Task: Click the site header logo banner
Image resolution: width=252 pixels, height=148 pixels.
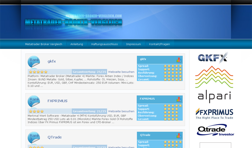Action: (x=73, y=22)
